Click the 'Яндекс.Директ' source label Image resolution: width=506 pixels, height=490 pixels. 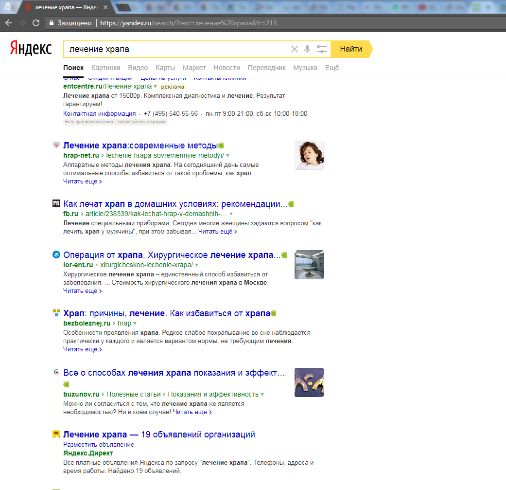[88, 453]
